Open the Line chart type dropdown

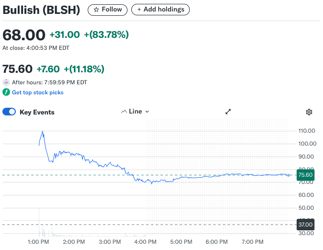tap(135, 112)
